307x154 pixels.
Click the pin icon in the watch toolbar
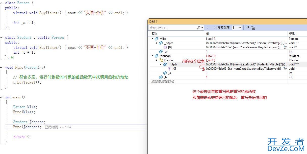point(247,28)
